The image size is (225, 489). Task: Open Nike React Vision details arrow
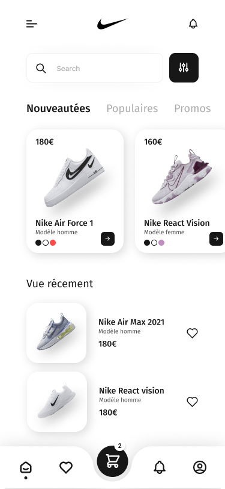point(216,239)
